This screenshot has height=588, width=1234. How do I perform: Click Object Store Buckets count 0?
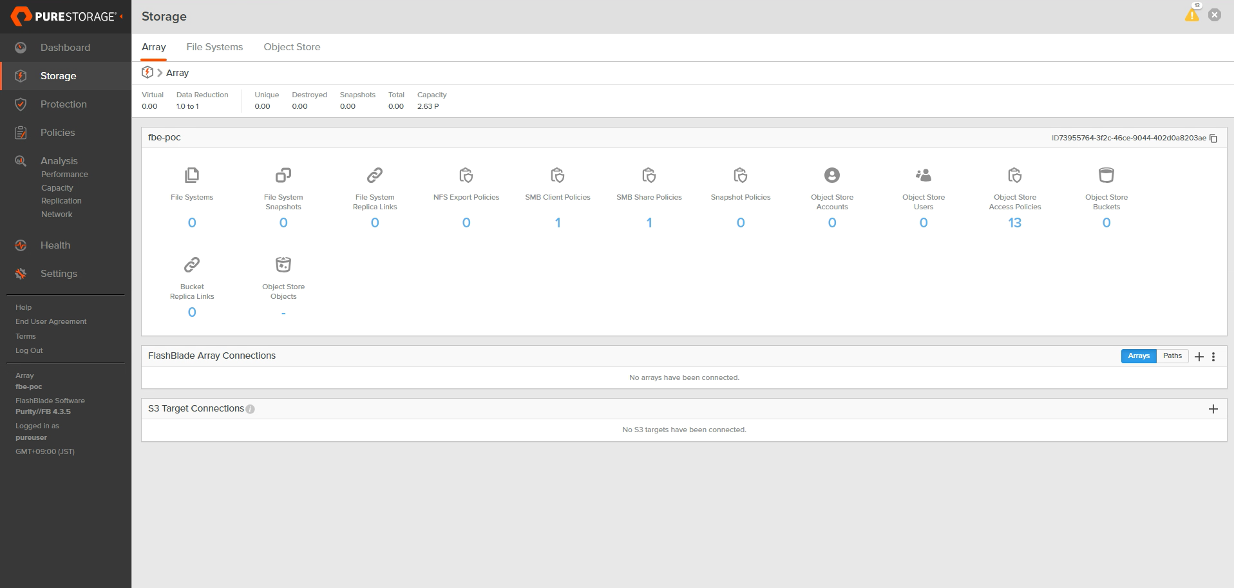point(1106,223)
